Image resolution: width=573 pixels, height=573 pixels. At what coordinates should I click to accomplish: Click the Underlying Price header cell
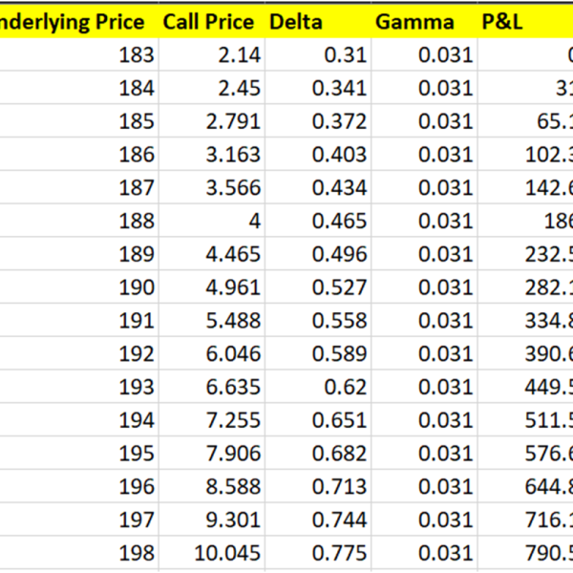pos(76,21)
